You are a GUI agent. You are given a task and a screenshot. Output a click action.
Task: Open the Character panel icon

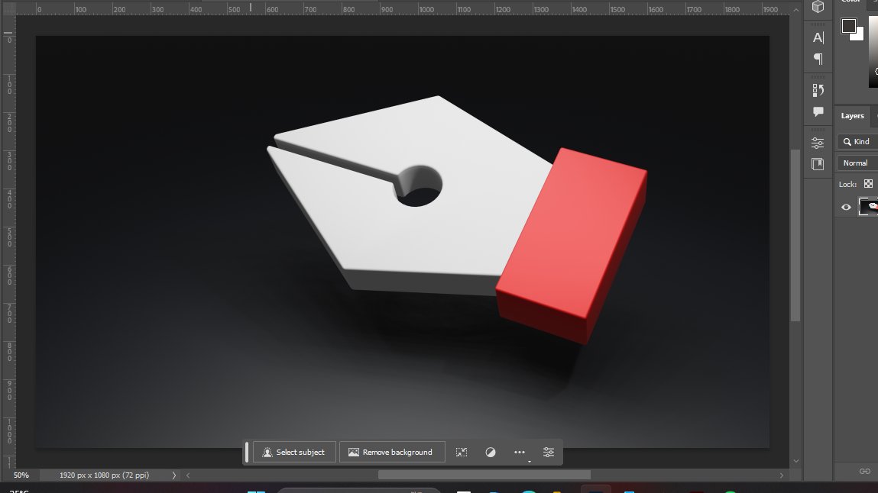pyautogui.click(x=818, y=37)
